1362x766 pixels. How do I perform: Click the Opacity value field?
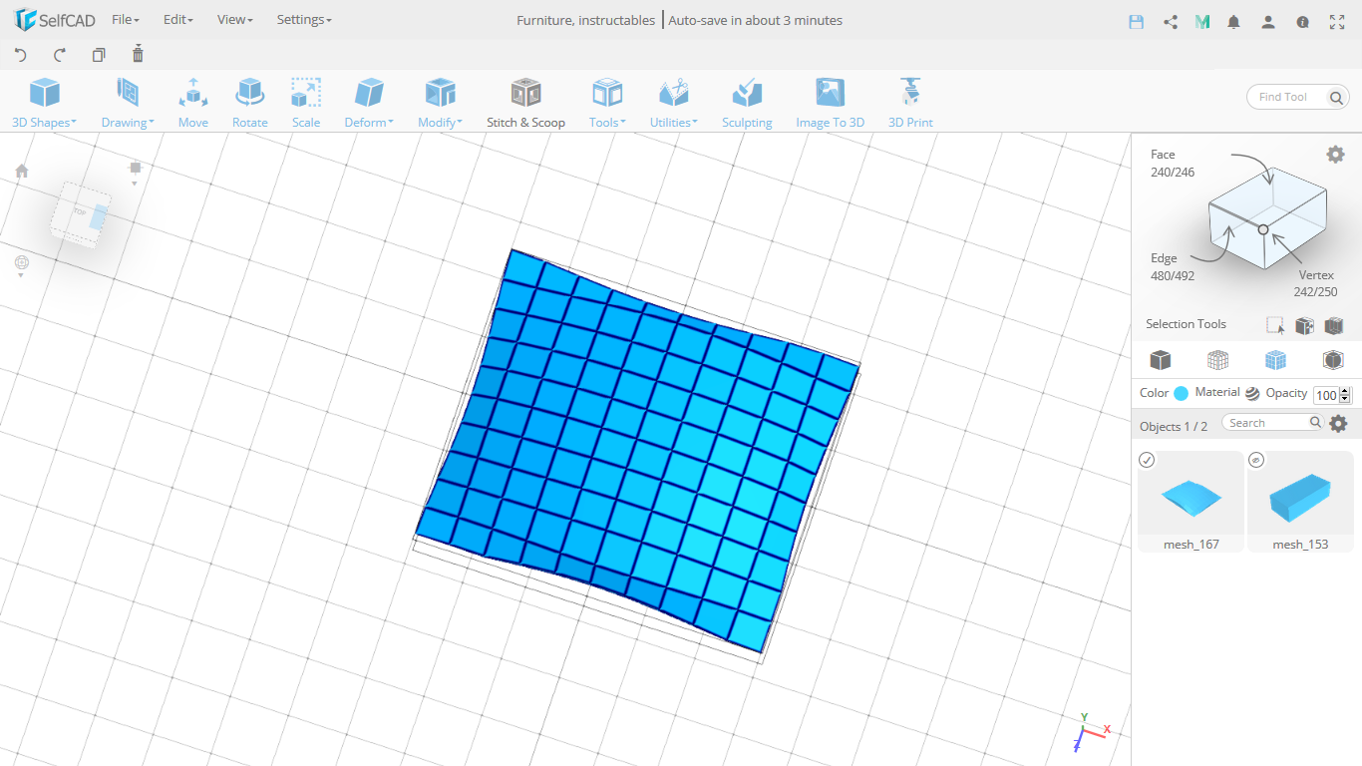pos(1326,395)
